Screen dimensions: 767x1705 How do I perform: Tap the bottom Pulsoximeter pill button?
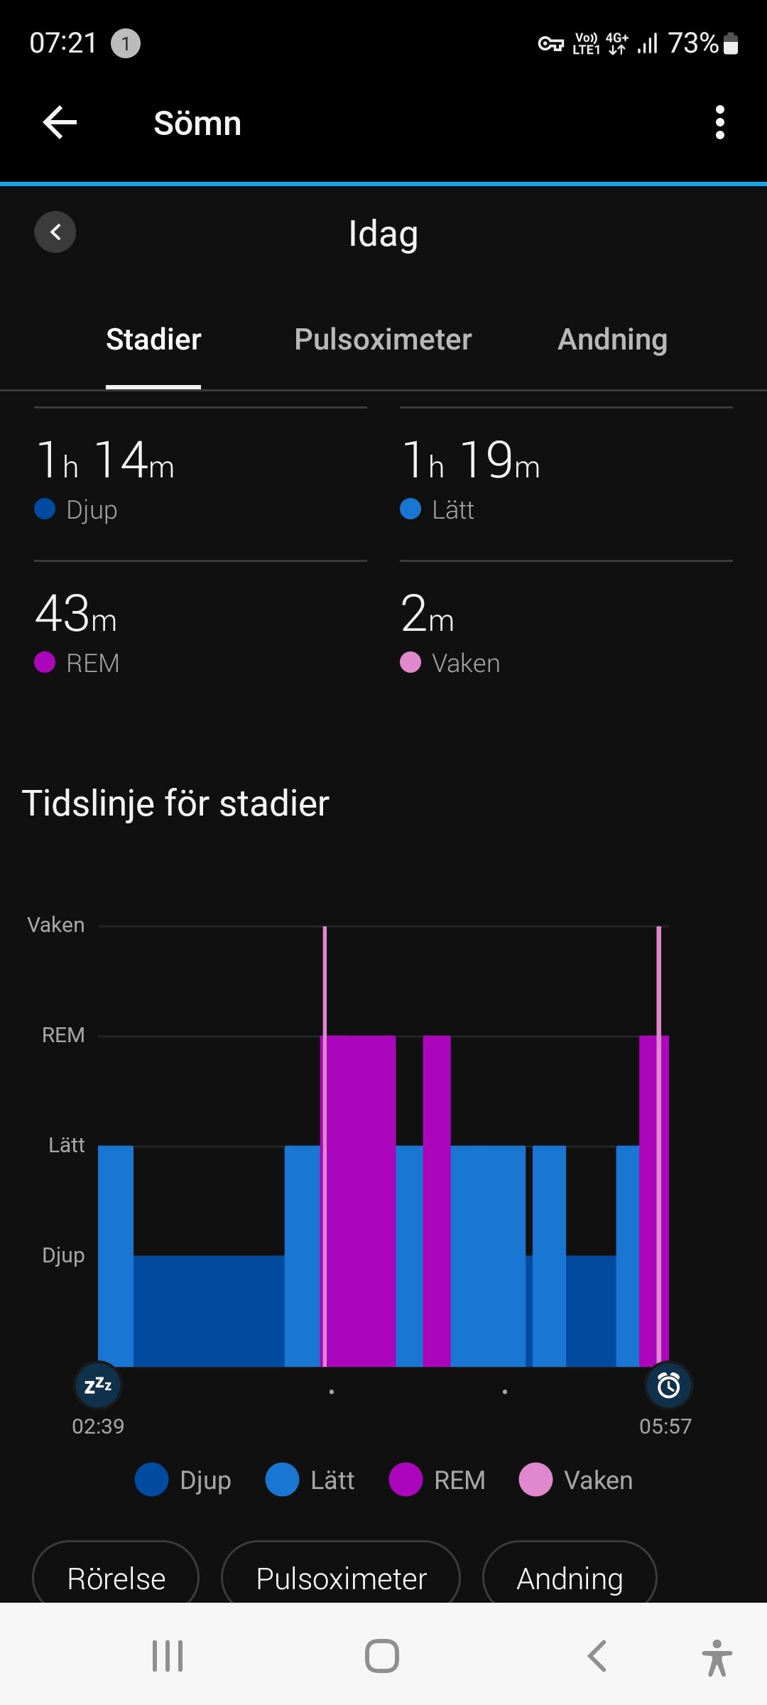coord(341,1573)
